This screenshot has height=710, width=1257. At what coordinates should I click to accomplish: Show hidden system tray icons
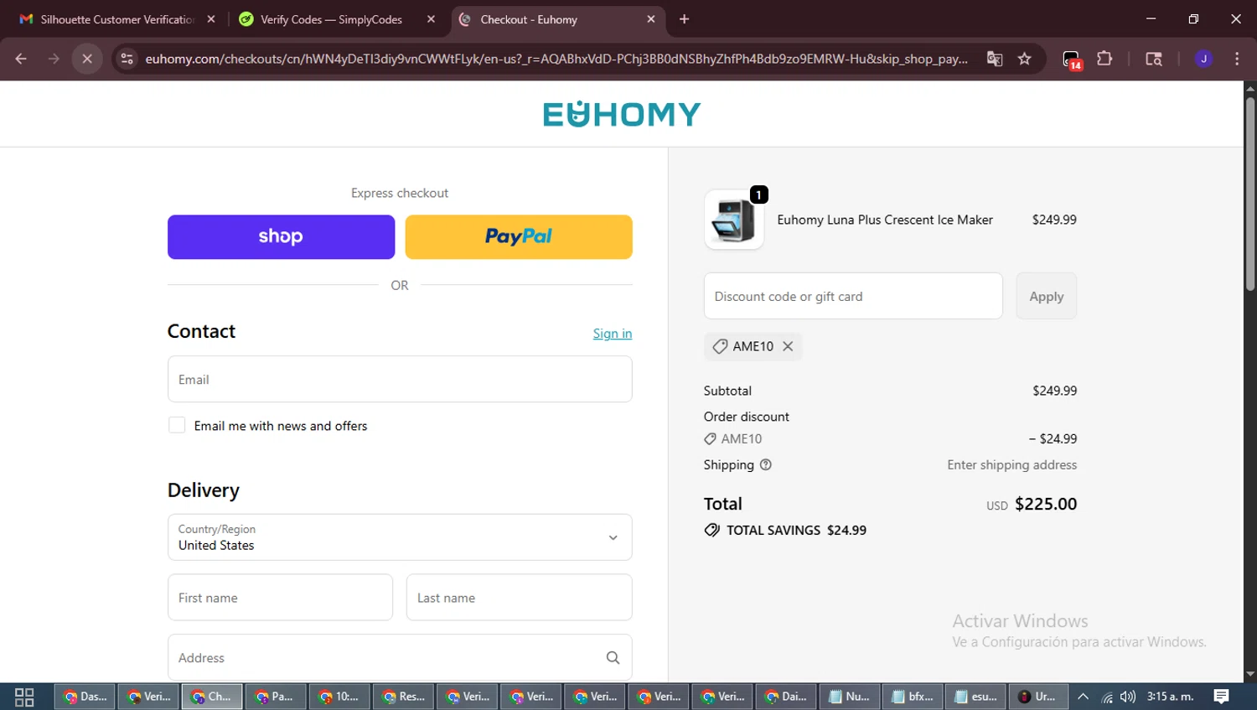(1083, 697)
